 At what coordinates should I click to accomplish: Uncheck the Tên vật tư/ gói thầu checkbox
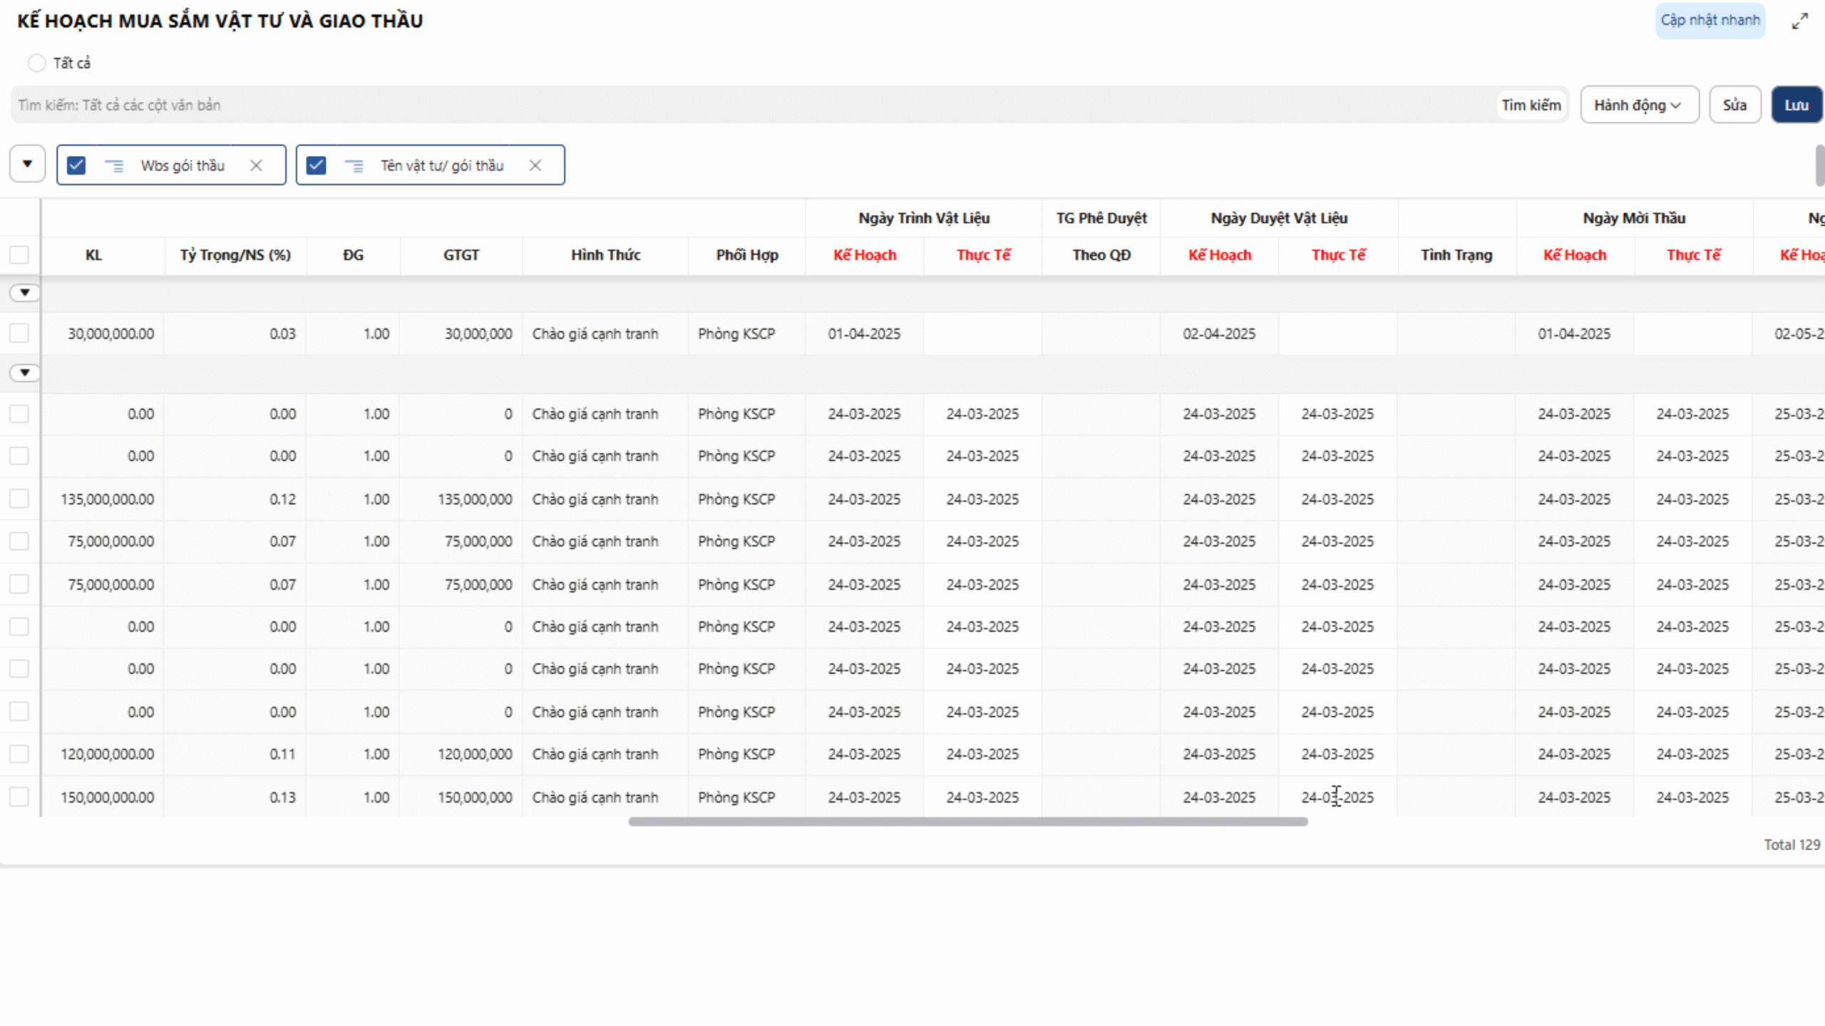316,165
